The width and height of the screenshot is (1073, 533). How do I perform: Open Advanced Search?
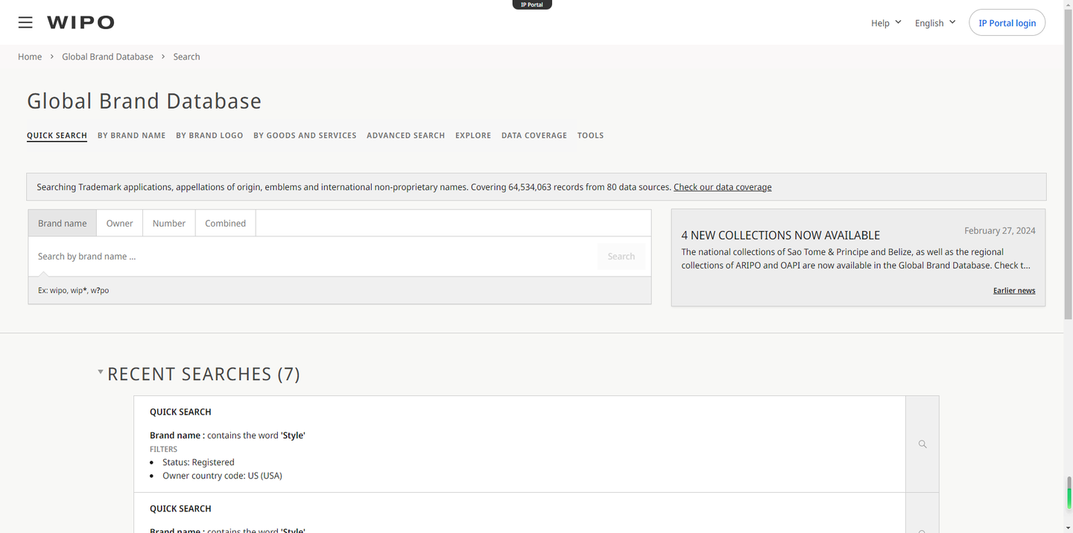(405, 136)
